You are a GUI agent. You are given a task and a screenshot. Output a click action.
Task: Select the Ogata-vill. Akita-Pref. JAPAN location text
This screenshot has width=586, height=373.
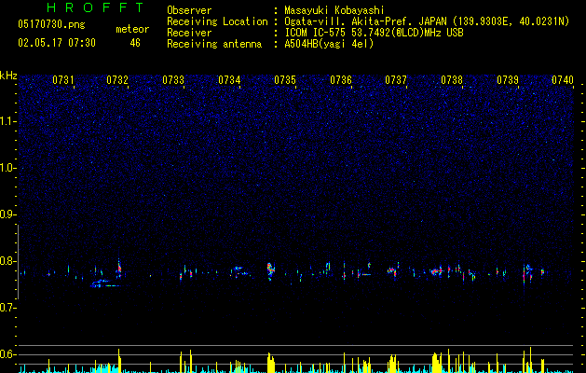[x=427, y=21]
